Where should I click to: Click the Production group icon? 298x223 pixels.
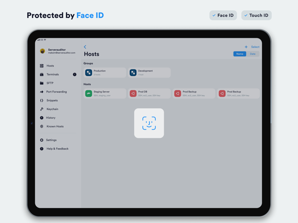point(89,73)
